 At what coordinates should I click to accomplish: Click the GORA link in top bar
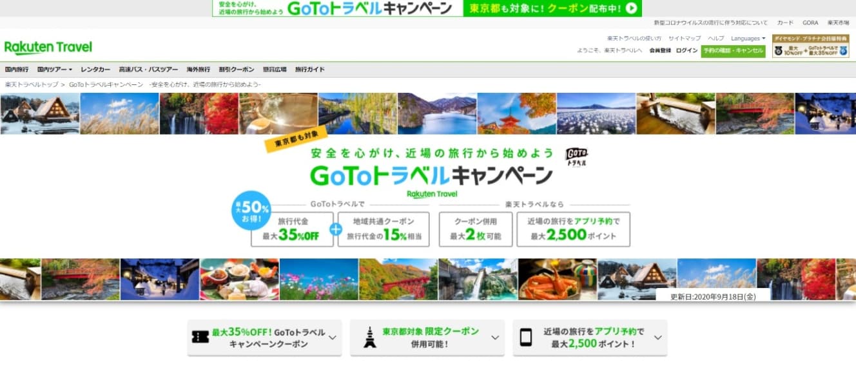click(810, 23)
